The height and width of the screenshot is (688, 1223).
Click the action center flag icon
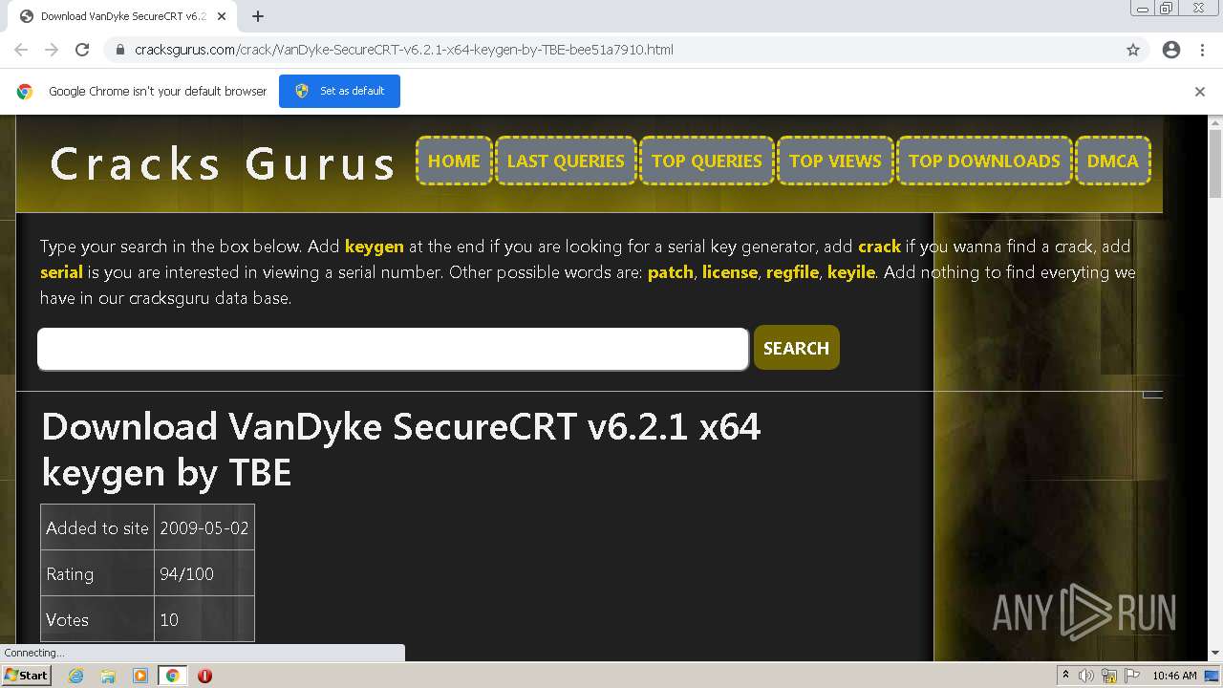tap(1132, 676)
